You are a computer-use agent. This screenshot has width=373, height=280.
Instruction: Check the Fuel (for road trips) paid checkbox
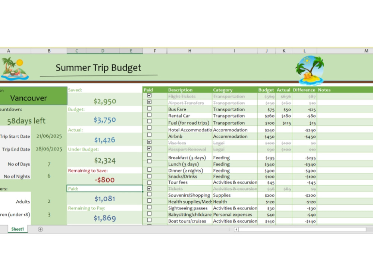(150, 121)
